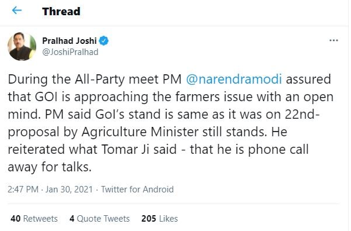Open the three-dot more options menu
The width and height of the screenshot is (351, 231).
point(333,40)
